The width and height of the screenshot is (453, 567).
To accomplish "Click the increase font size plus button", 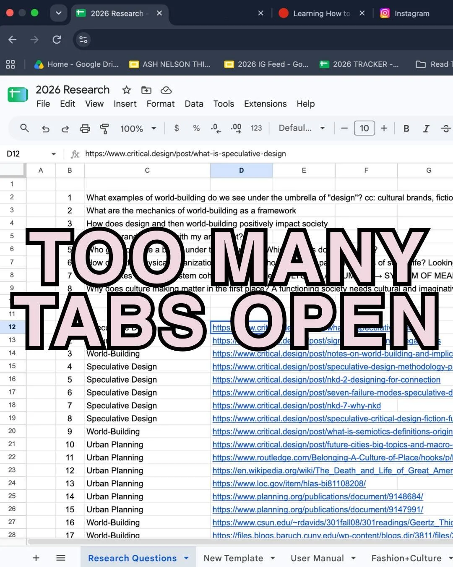I will coord(384,128).
